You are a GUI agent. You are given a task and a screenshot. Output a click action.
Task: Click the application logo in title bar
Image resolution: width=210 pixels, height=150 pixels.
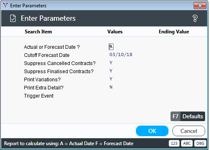[x=5, y=5]
